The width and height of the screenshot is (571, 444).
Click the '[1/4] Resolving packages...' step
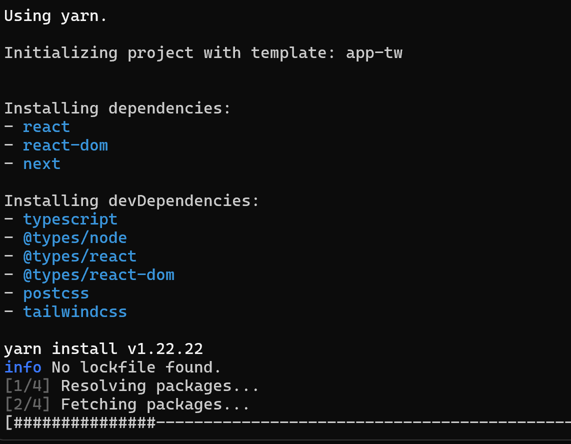point(131,386)
